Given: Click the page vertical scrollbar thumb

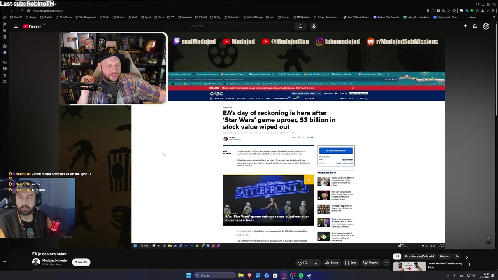Looking at the screenshot, I should click(x=496, y=69).
